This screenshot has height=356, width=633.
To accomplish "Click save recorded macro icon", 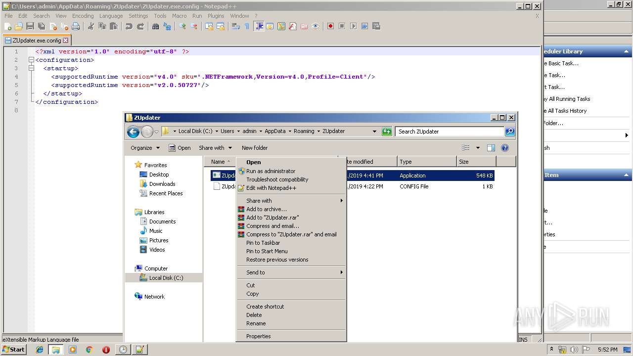I will tap(376, 26).
